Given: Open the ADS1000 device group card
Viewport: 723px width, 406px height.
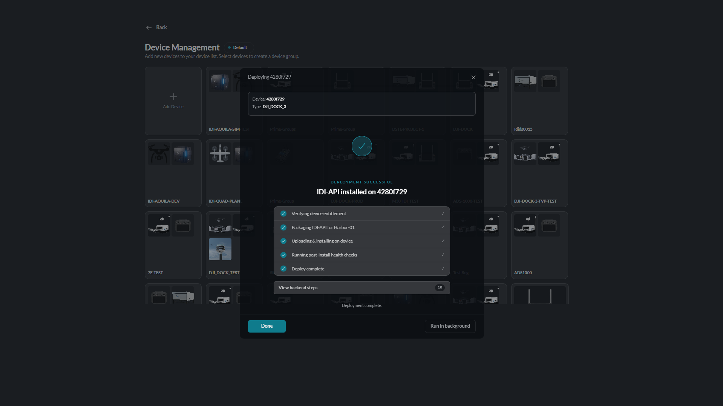Looking at the screenshot, I should 539,245.
